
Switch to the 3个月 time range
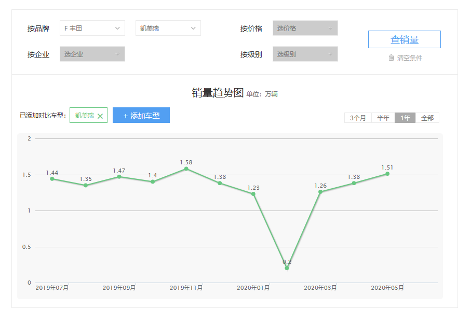pyautogui.click(x=358, y=118)
